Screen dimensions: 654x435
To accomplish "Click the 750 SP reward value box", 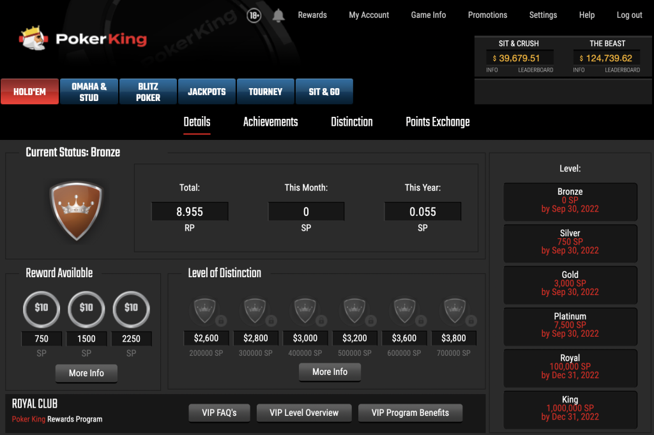I will [42, 339].
